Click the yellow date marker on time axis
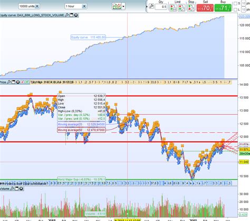The height and width of the screenshot is (221, 250). [127, 220]
